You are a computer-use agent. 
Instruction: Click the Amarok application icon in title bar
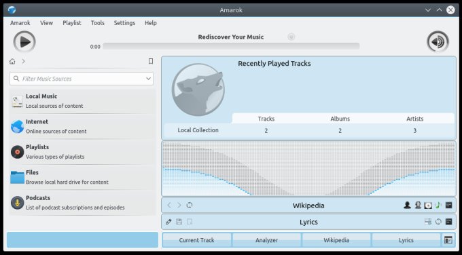(x=12, y=10)
